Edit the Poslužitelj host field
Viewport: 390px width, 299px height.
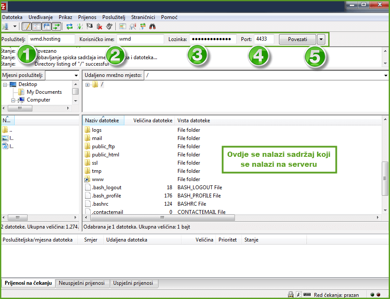[51, 39]
